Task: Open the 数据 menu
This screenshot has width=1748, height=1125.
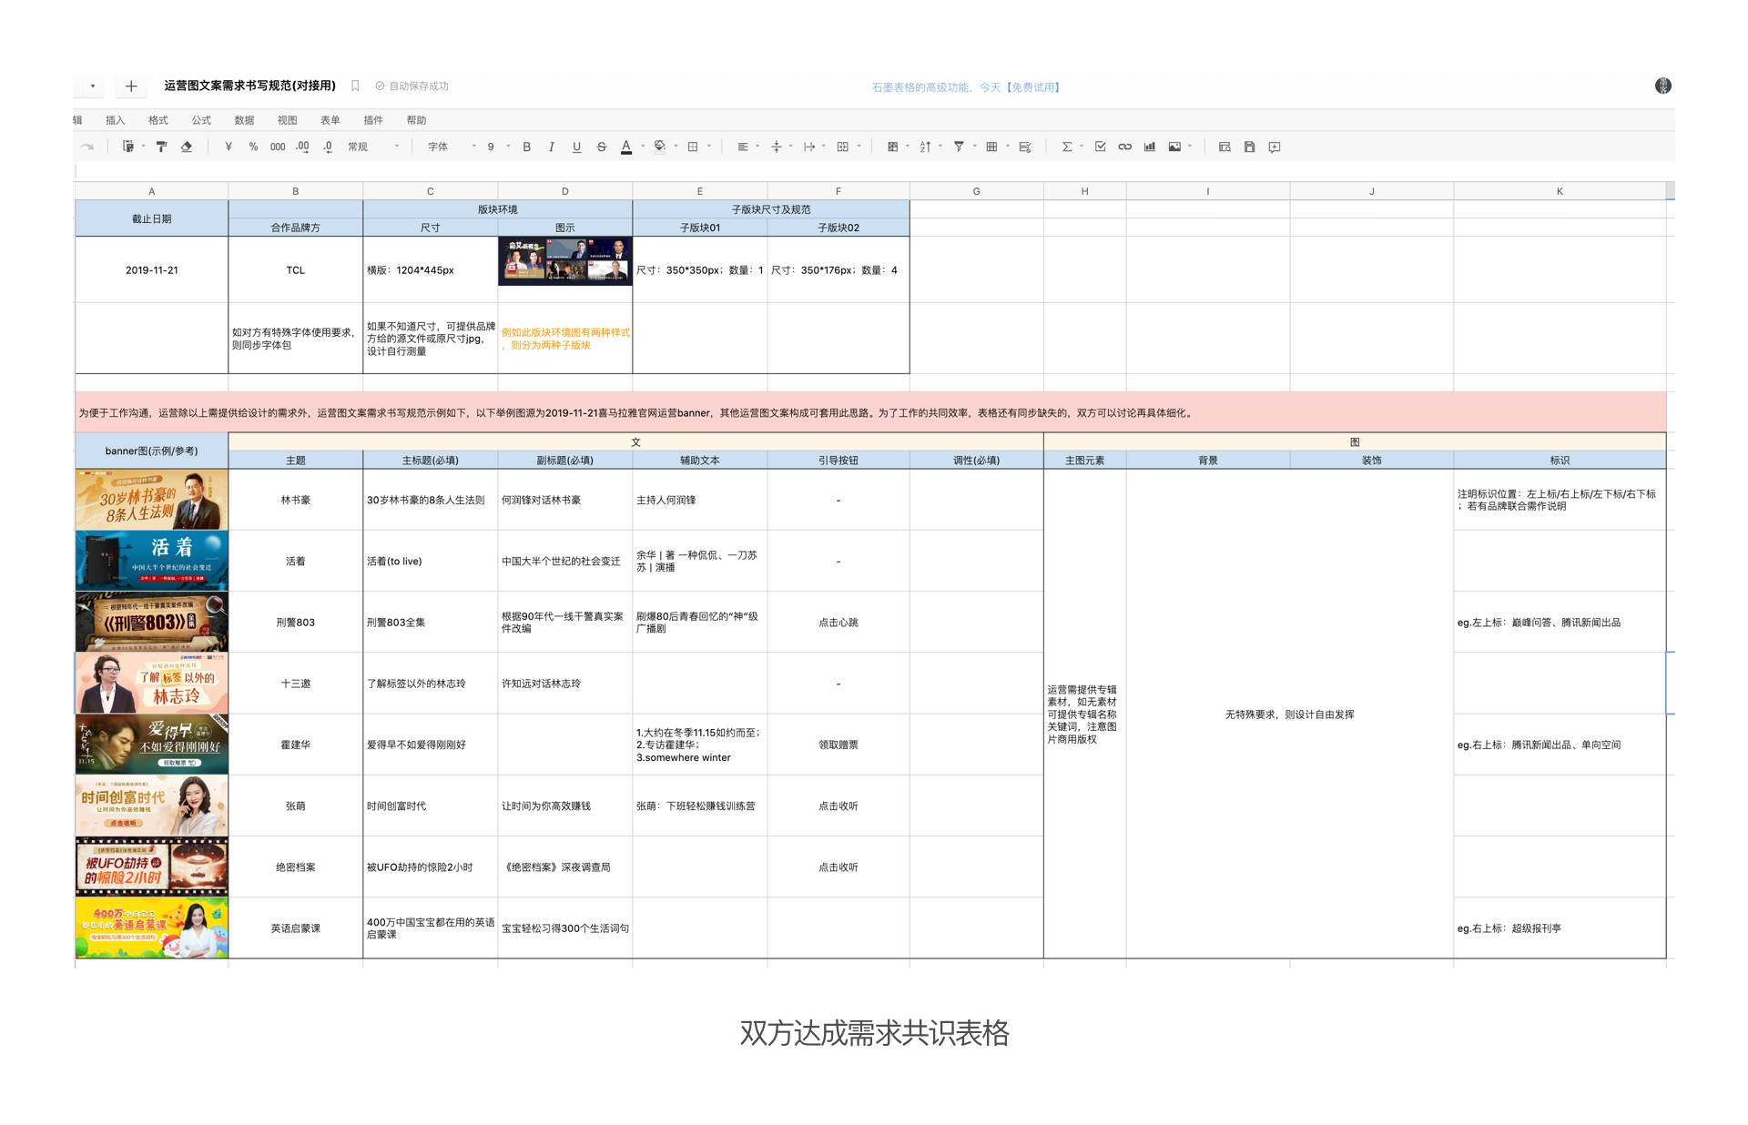Action: click(x=244, y=120)
